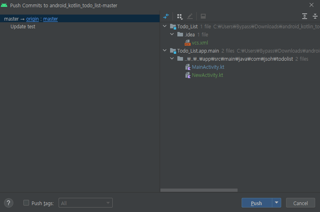Click the horizontal scrollbar in file tree

tap(199, 190)
